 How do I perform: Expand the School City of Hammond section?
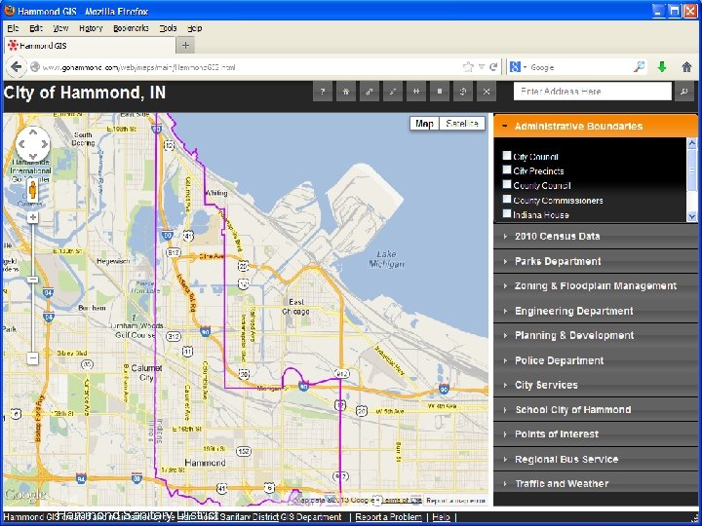(596, 410)
